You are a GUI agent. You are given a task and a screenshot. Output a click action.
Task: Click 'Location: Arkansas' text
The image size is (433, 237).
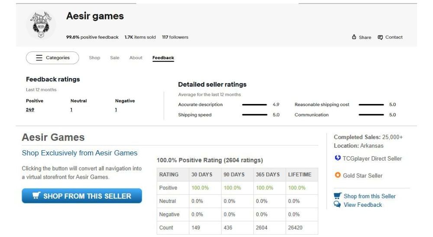click(359, 145)
